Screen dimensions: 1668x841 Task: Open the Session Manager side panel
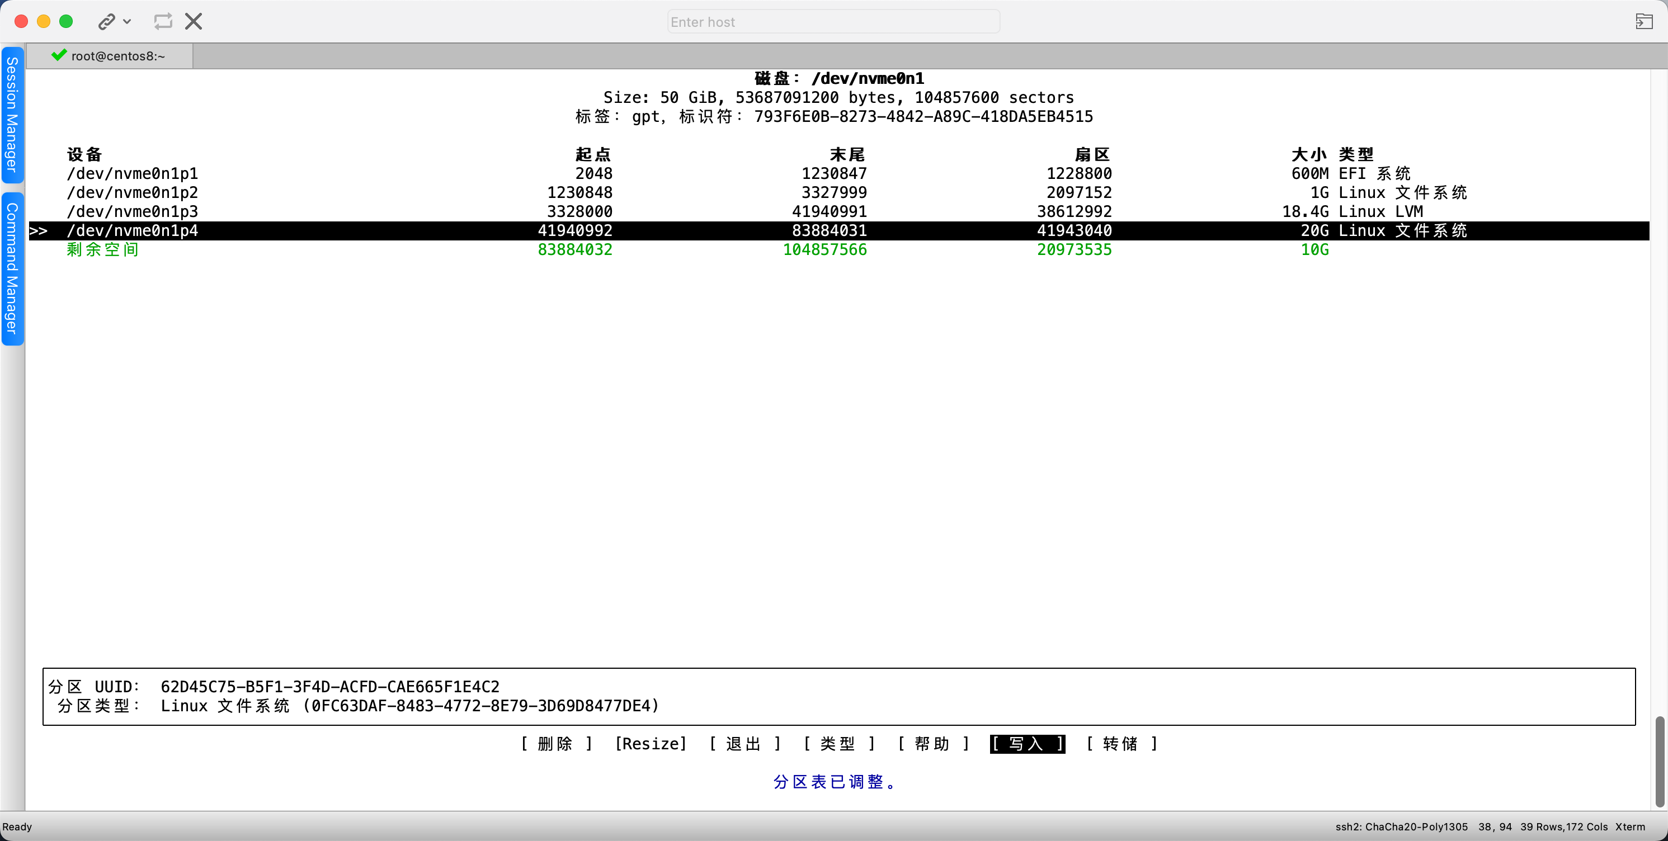12,115
